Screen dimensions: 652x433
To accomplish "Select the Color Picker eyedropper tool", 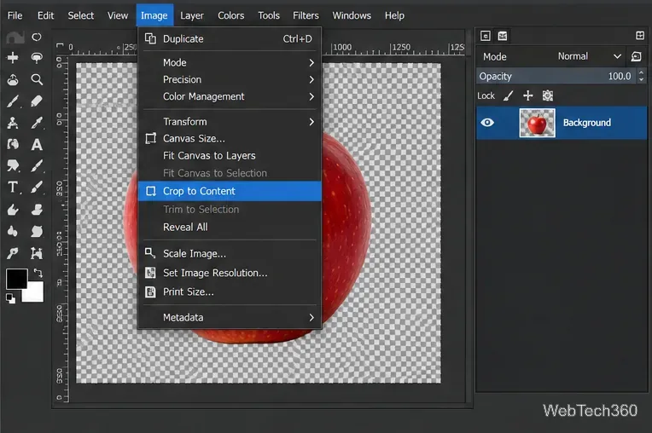I will pos(37,123).
